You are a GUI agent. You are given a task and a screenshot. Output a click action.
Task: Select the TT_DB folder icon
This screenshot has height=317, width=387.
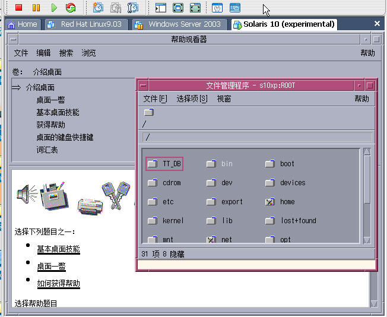point(153,163)
